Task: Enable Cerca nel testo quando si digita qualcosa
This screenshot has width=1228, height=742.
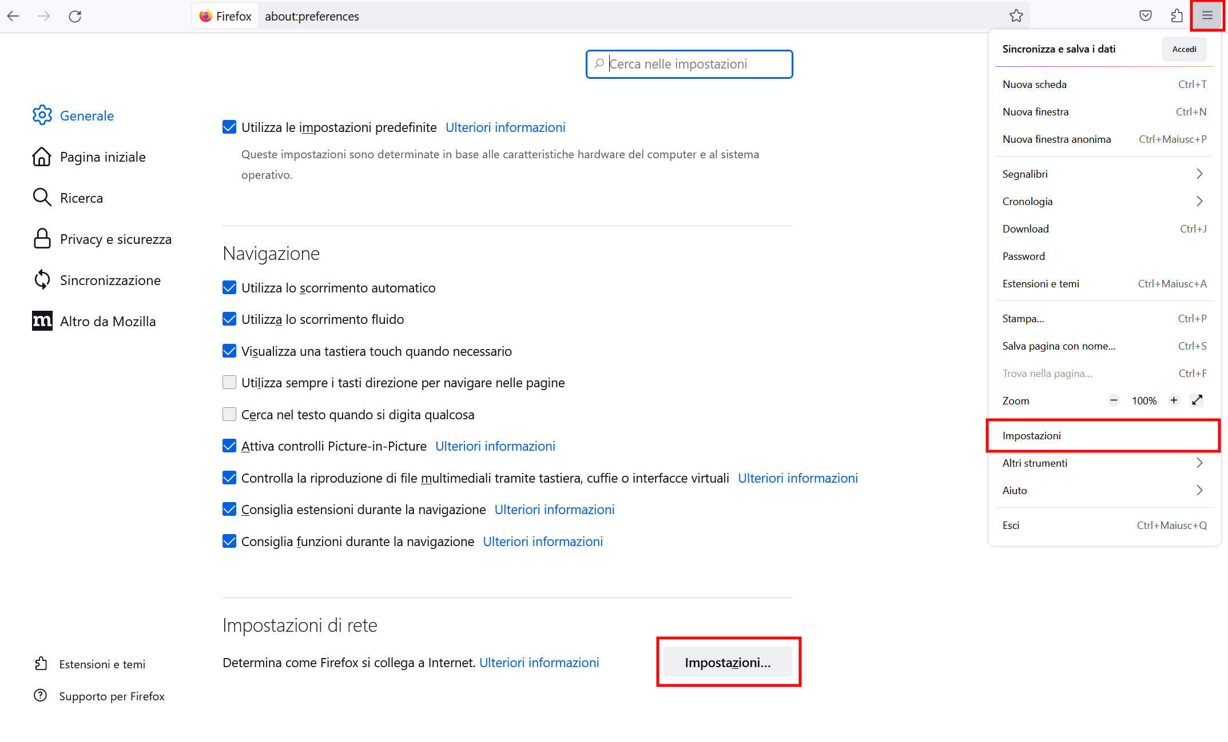Action: pyautogui.click(x=229, y=414)
